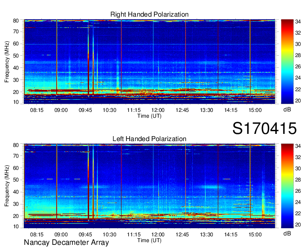
Task: Click the 10 MHz tick of Right Handed plot
Action: (16, 102)
